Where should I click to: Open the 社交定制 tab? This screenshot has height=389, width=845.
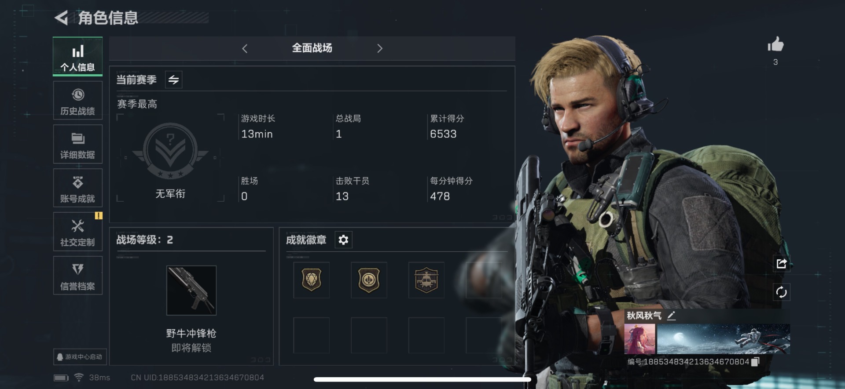(x=78, y=232)
